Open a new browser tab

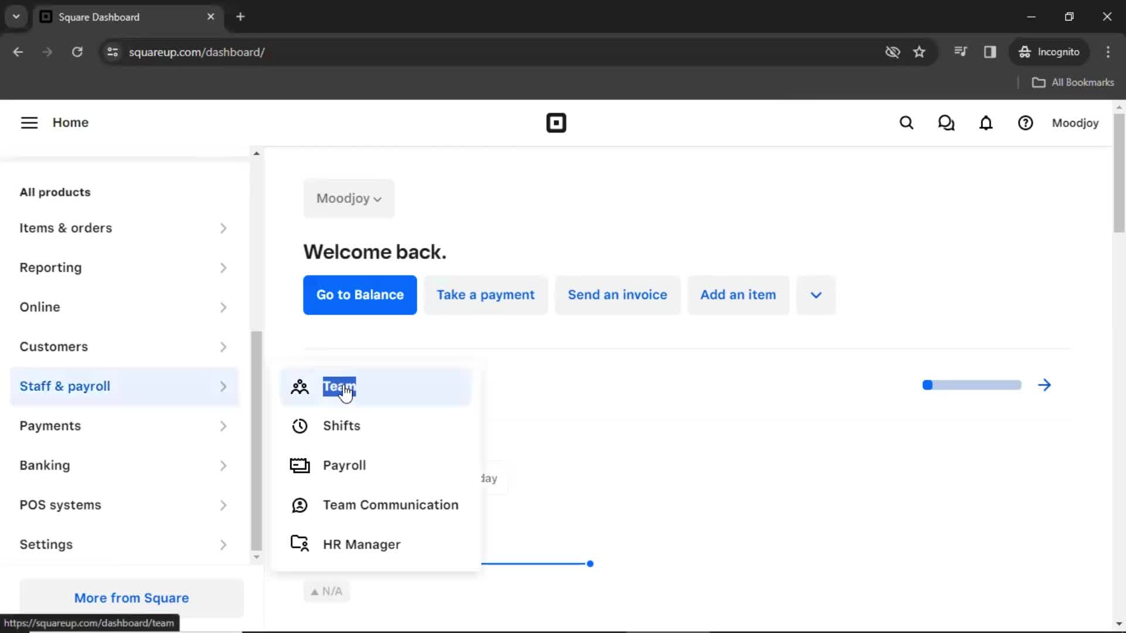pos(240,16)
